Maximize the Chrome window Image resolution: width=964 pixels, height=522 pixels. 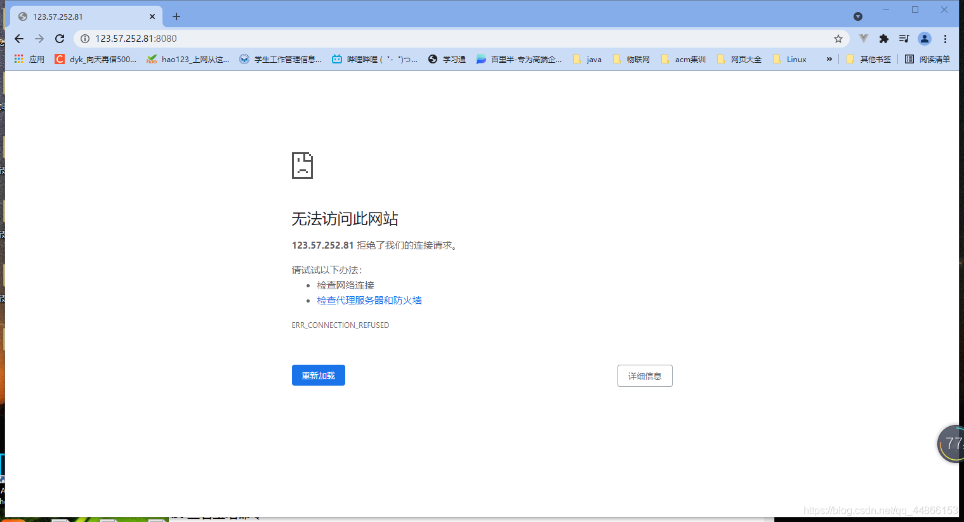[915, 10]
